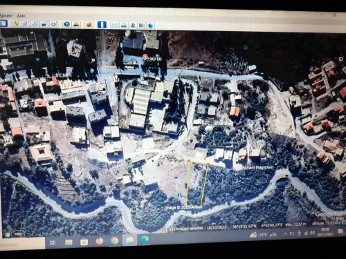Click the longitude coordinate in status bar

coord(272,225)
